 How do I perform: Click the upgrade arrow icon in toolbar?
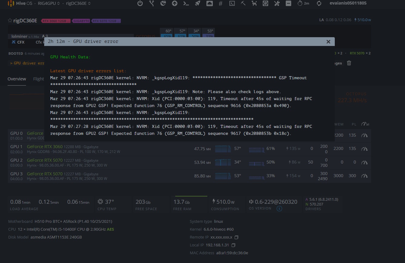coord(175,3)
